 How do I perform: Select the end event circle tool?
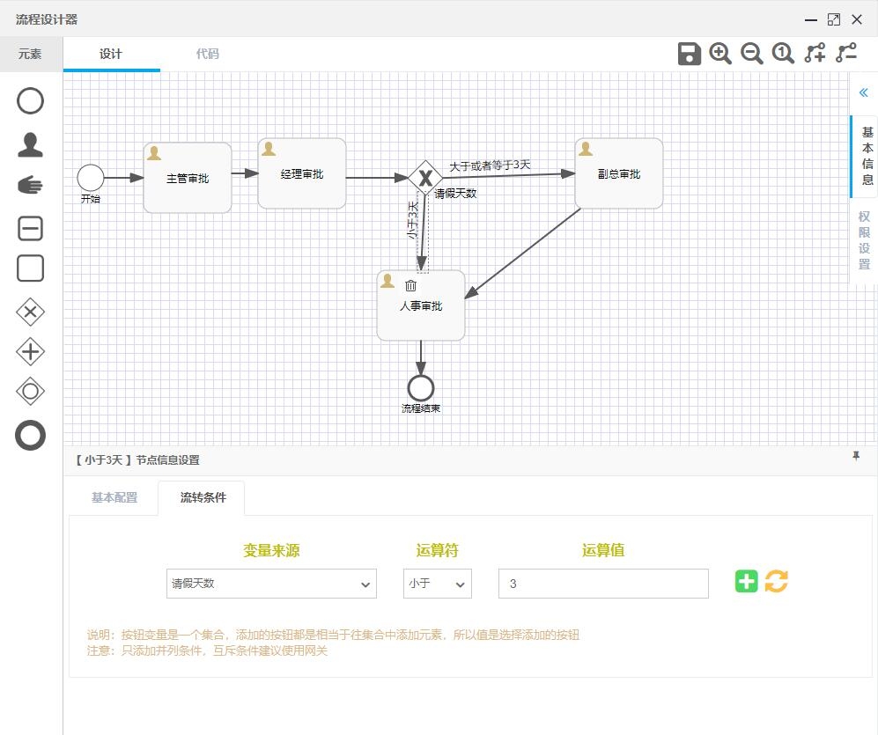point(30,435)
